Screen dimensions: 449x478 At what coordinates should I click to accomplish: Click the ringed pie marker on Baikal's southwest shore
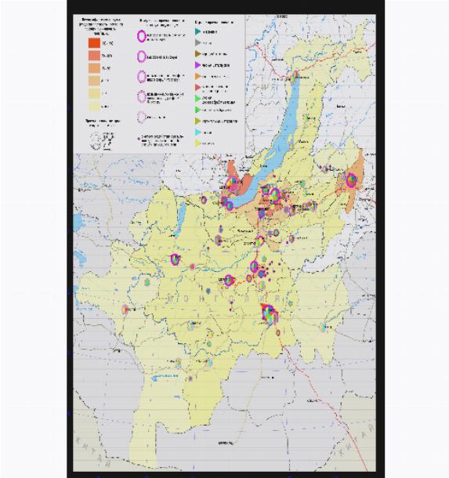coord(231,184)
